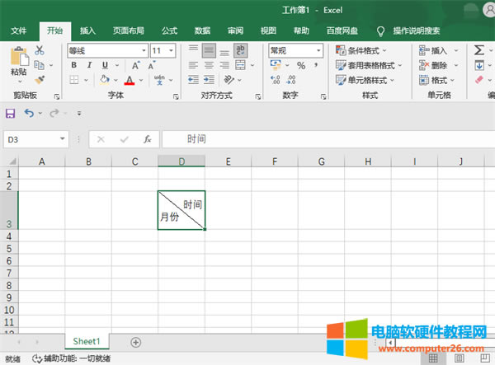The image size is (495, 365).
Task: Click the Save icon in quick access toolbar
Action: (x=11, y=113)
